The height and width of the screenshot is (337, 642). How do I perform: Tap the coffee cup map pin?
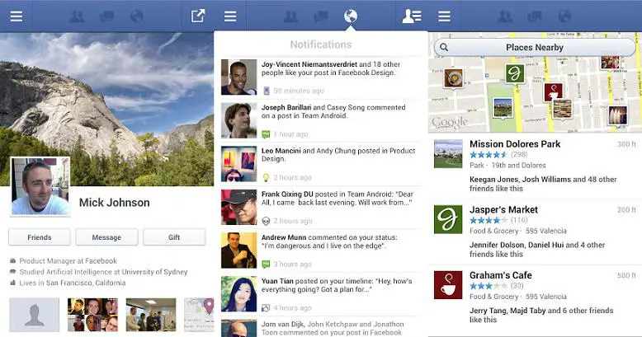point(454,78)
